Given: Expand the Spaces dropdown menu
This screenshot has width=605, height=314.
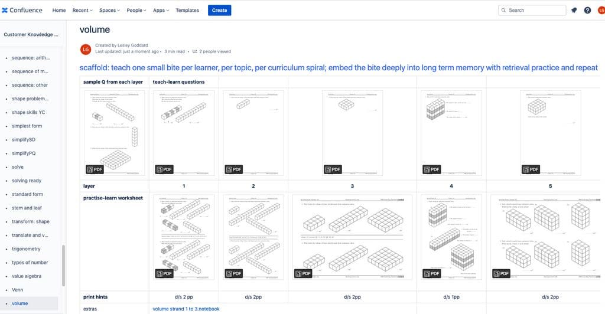Looking at the screenshot, I should pyautogui.click(x=109, y=11).
